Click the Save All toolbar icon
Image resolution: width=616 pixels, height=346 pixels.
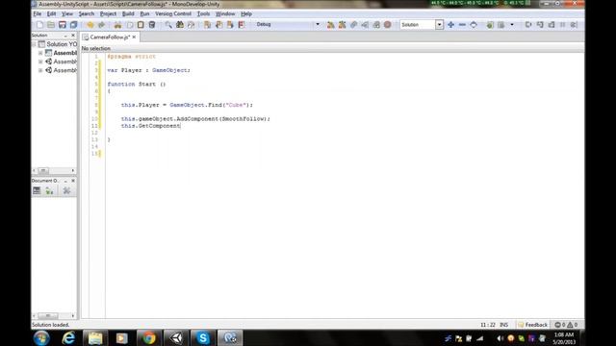(x=73, y=25)
